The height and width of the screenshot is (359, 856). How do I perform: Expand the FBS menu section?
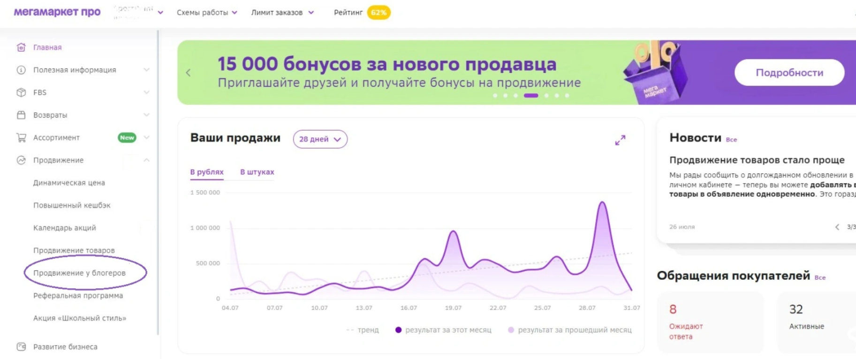(146, 92)
